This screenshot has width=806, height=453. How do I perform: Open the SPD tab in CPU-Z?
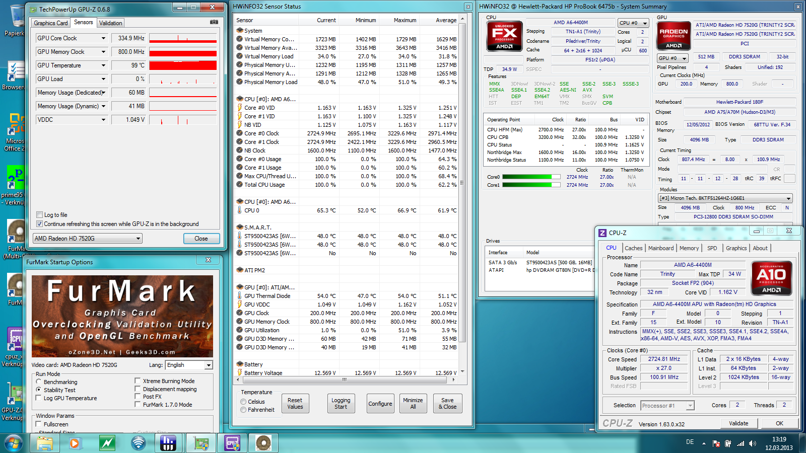(712, 248)
